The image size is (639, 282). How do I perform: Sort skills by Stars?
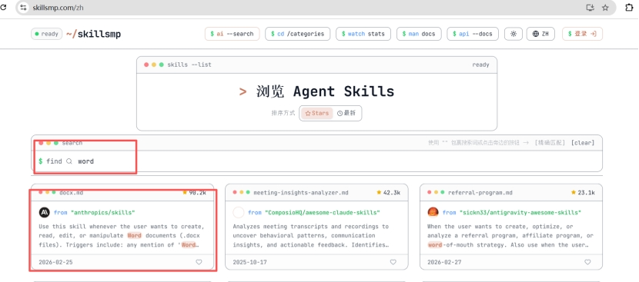click(316, 113)
